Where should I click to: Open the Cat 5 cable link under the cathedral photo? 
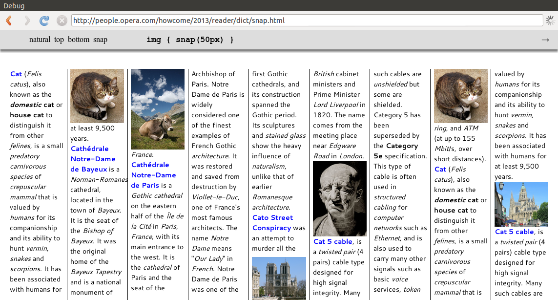(514, 232)
